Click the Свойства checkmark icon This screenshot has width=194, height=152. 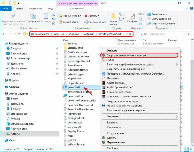click(x=132, y=16)
